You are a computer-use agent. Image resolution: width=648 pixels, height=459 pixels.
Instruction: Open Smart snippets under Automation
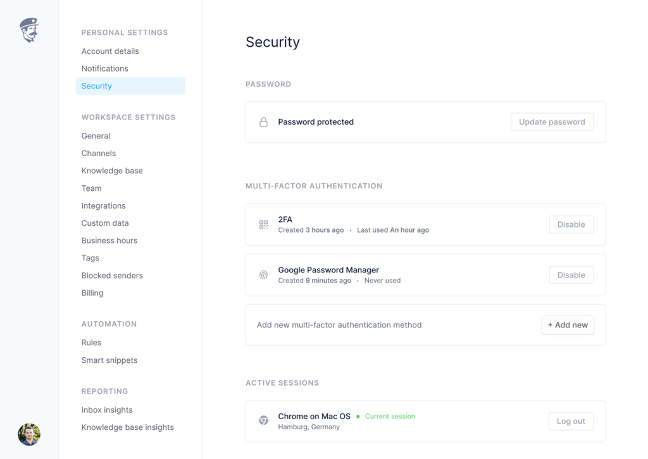click(109, 360)
